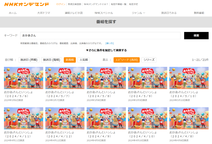Click the black 検索 button
The height and width of the screenshot is (144, 212).
coord(196,36)
